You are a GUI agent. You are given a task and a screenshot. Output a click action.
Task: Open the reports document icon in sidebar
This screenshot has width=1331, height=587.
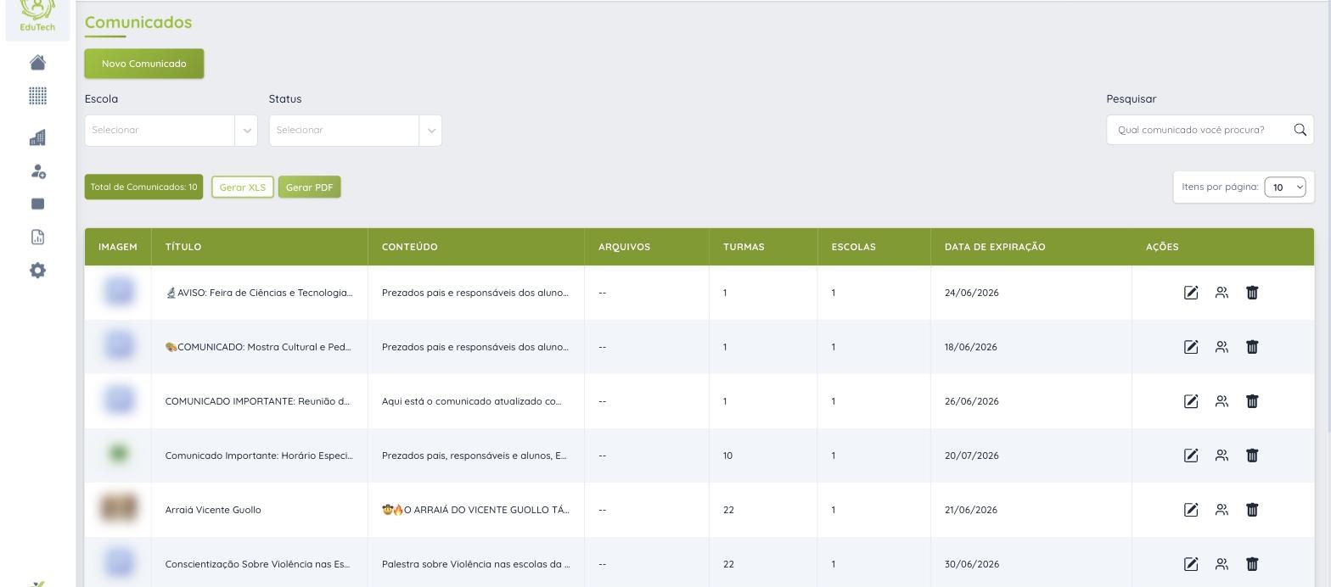[x=37, y=238]
